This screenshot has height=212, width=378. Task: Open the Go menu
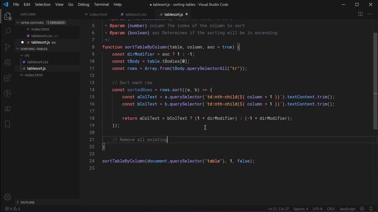point(71,4)
